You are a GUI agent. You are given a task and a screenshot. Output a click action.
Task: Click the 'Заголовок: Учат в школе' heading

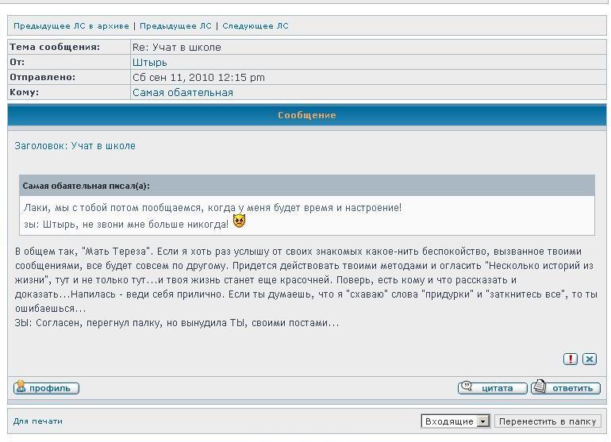[x=75, y=146]
